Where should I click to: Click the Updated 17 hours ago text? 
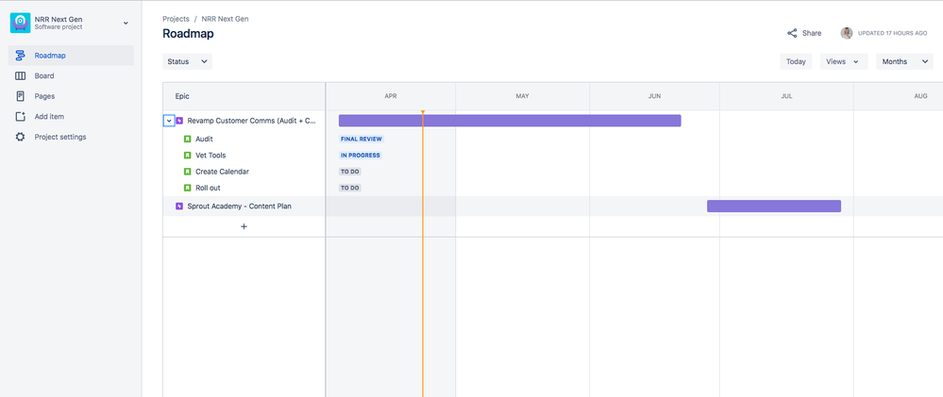coord(892,33)
